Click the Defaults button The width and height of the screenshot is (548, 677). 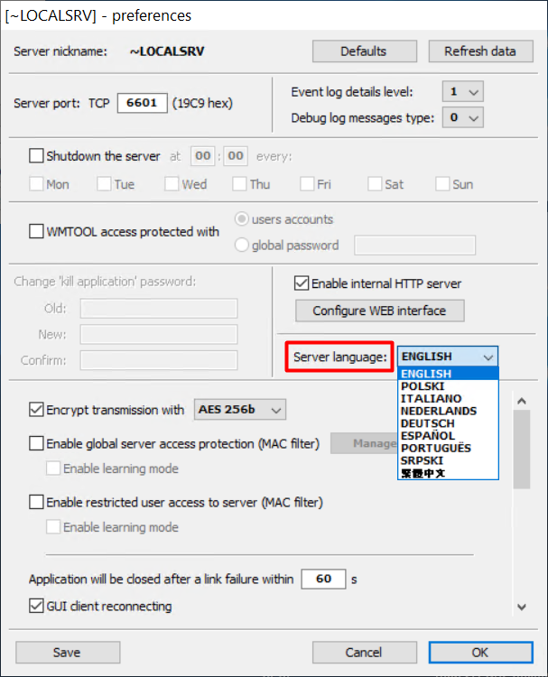click(363, 51)
